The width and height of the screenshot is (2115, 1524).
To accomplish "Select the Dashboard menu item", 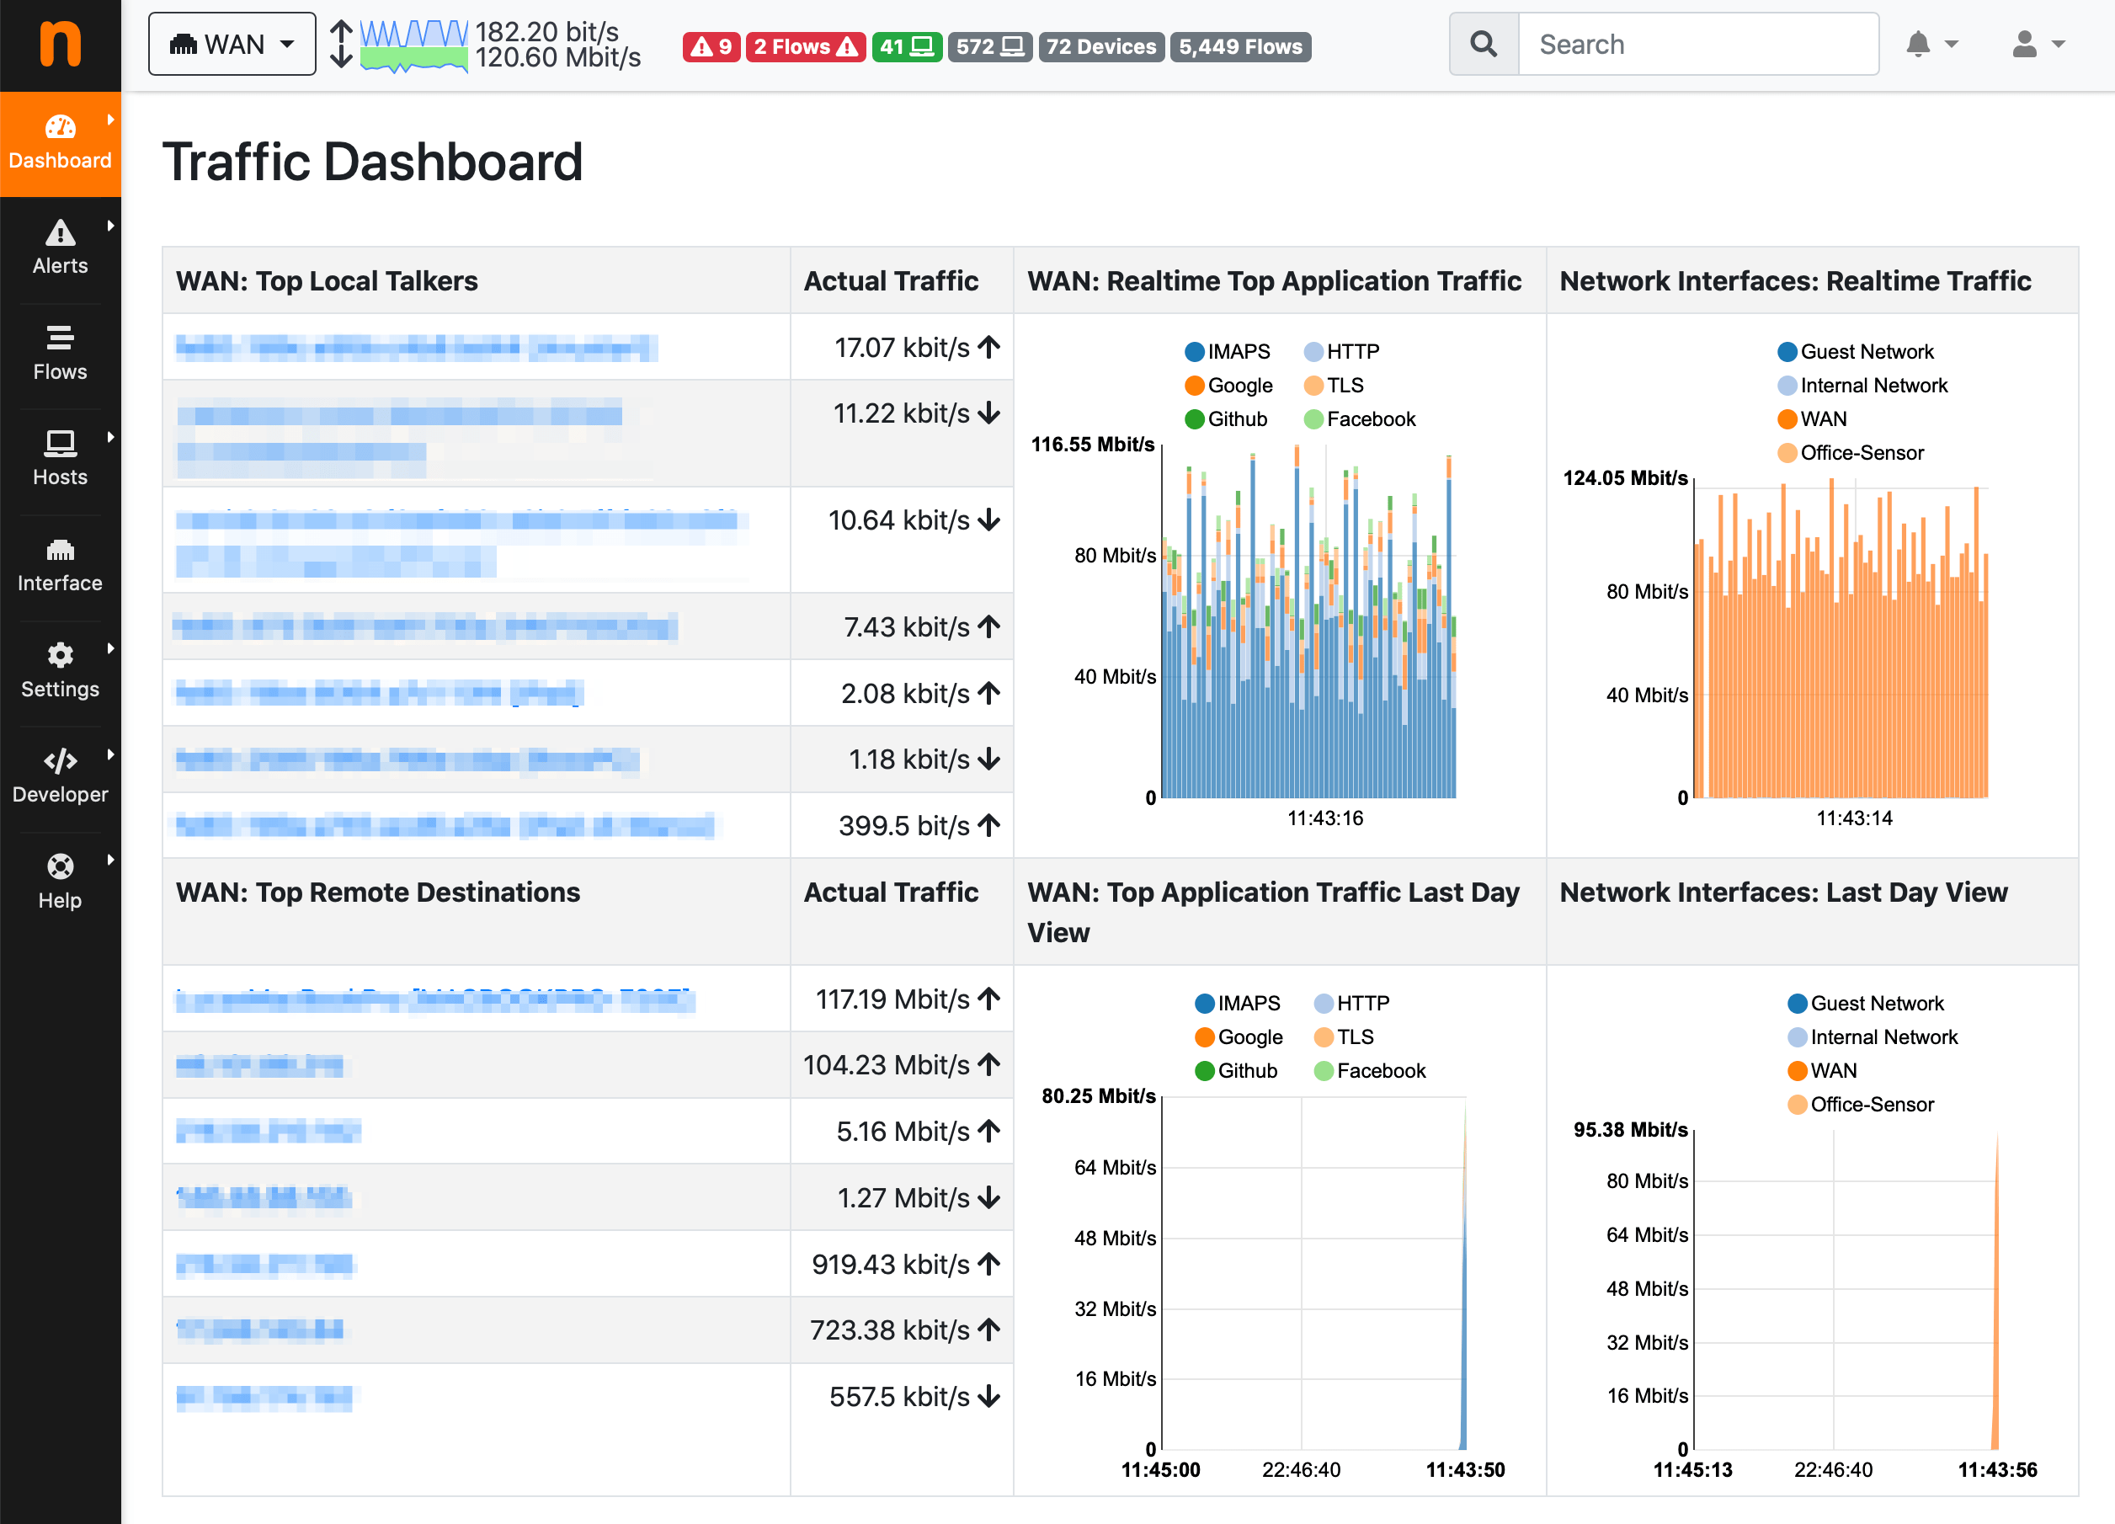I will 60,144.
